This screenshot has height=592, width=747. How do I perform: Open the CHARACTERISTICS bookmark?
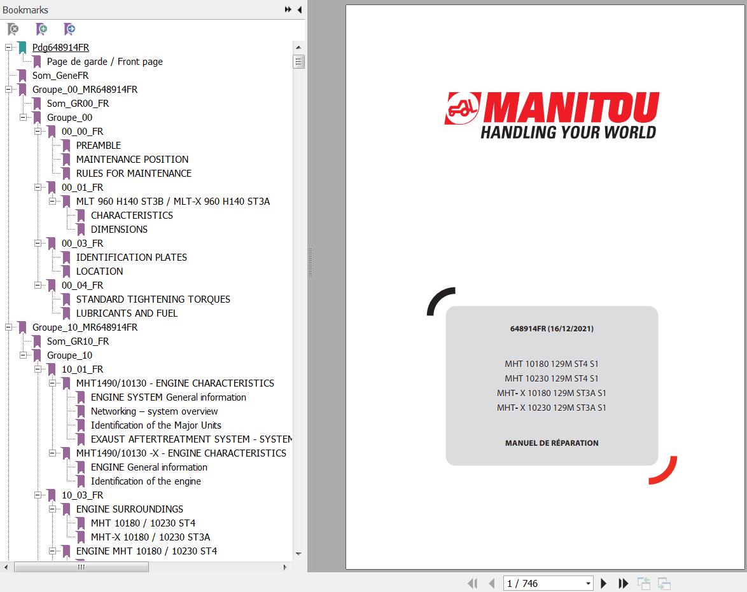tap(132, 216)
